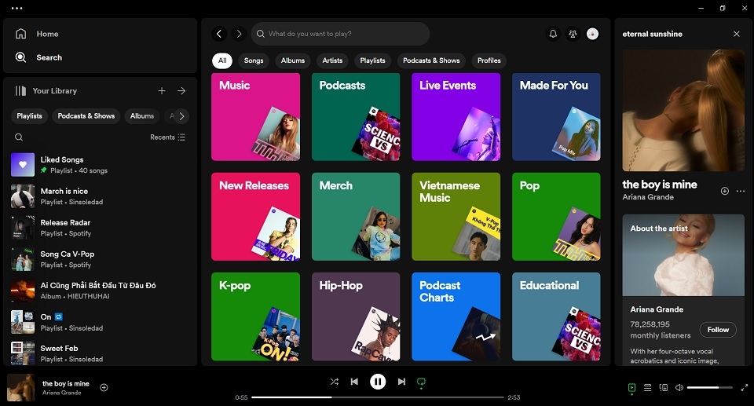754x406 pixels.
Task: Mute the volume speaker icon
Action: [679, 388]
